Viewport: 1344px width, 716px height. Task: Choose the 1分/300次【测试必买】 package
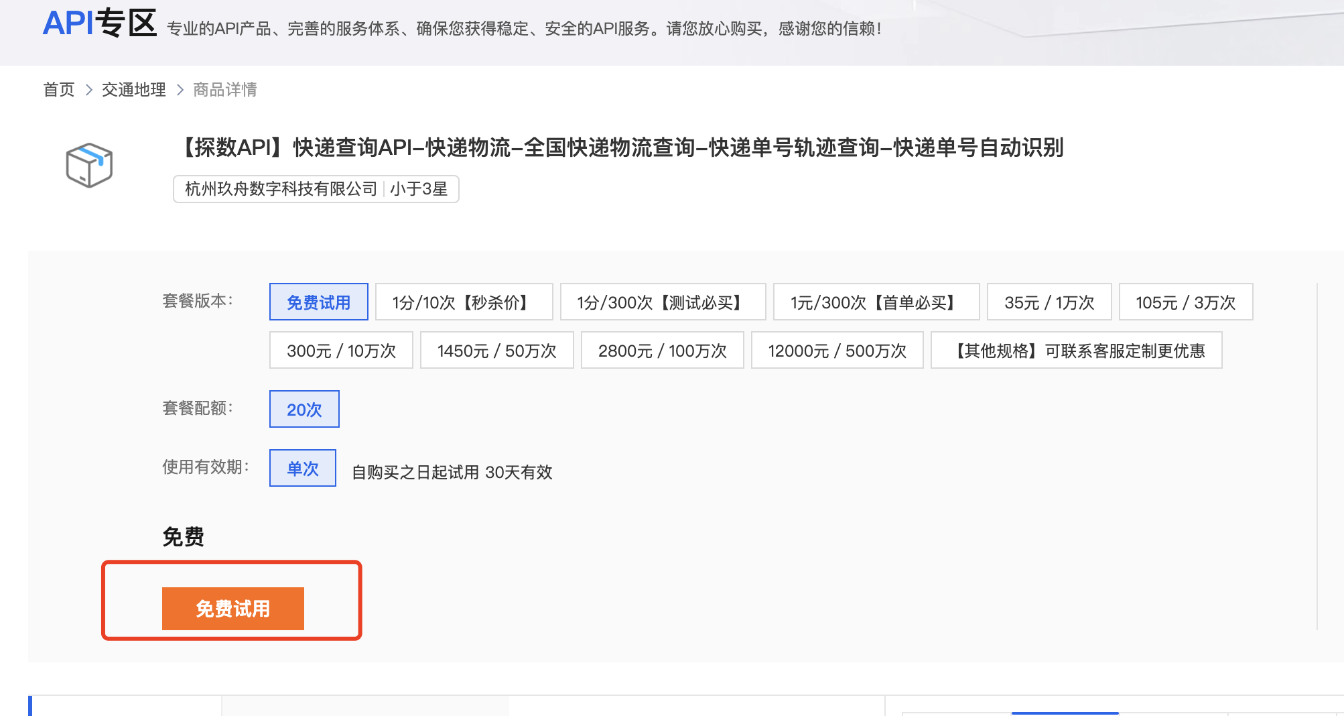[x=663, y=302]
